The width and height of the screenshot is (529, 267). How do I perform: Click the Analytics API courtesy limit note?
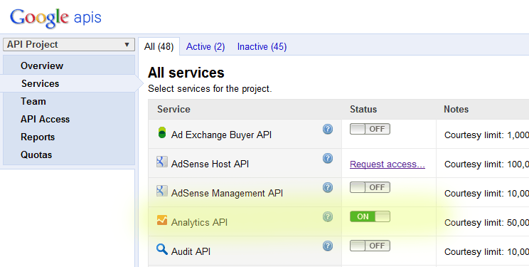[x=486, y=223]
